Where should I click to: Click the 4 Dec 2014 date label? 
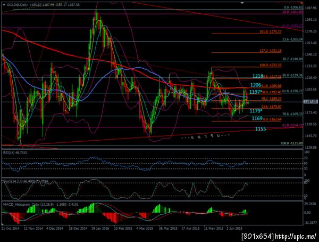tap(55, 228)
